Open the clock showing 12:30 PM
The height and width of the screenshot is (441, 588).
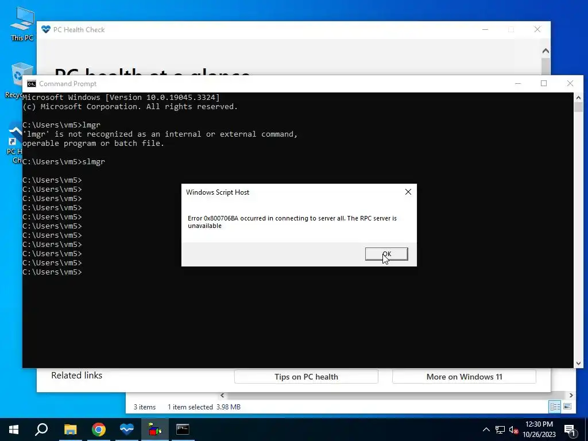click(539, 430)
